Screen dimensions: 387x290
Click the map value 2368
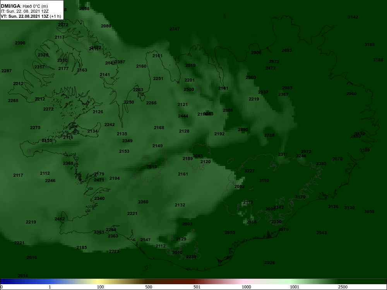coord(68,163)
